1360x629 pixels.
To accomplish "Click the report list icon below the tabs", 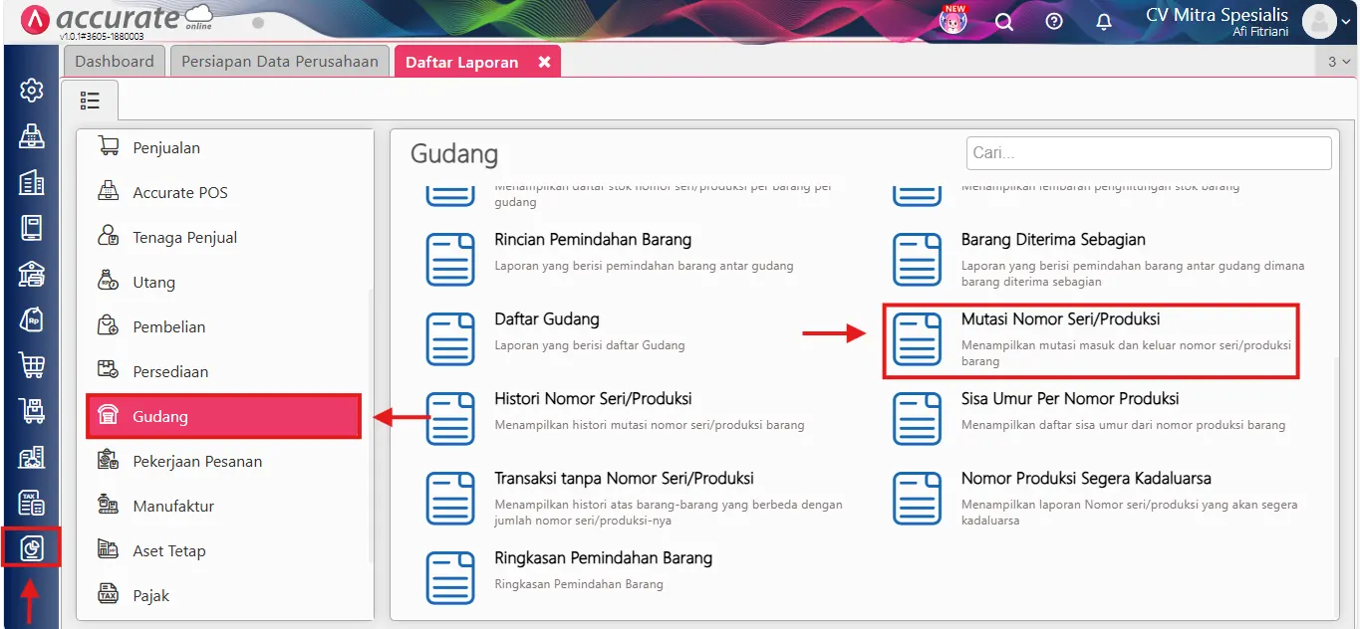I will click(x=91, y=100).
